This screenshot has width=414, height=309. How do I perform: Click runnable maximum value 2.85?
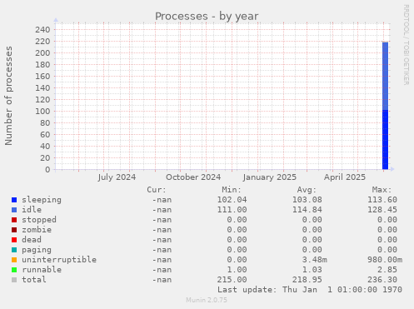[x=387, y=270]
